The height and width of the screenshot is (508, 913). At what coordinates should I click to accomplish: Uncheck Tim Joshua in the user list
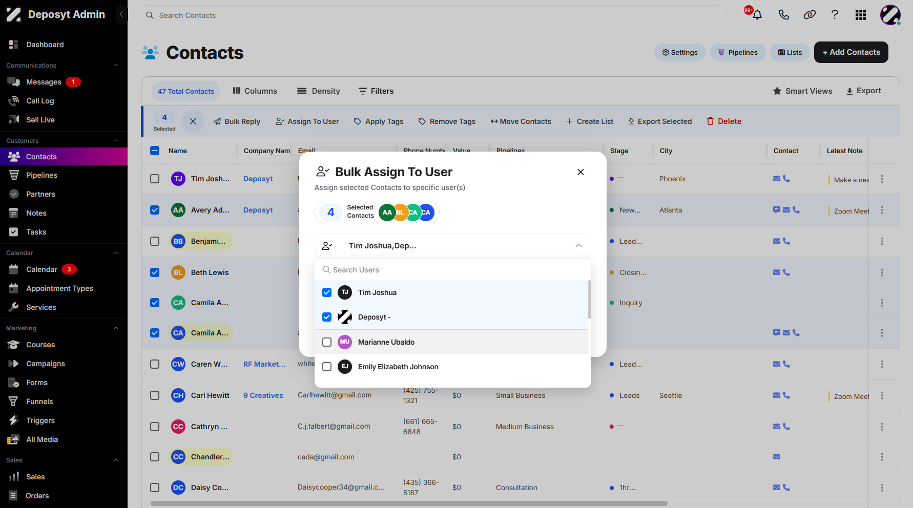[x=327, y=292]
